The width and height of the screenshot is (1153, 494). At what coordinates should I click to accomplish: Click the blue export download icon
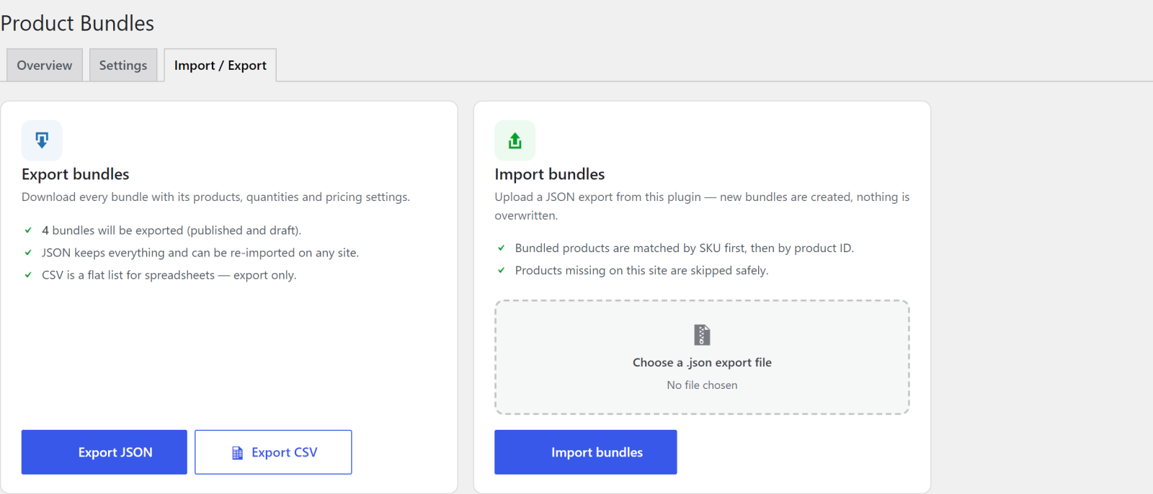tap(42, 140)
